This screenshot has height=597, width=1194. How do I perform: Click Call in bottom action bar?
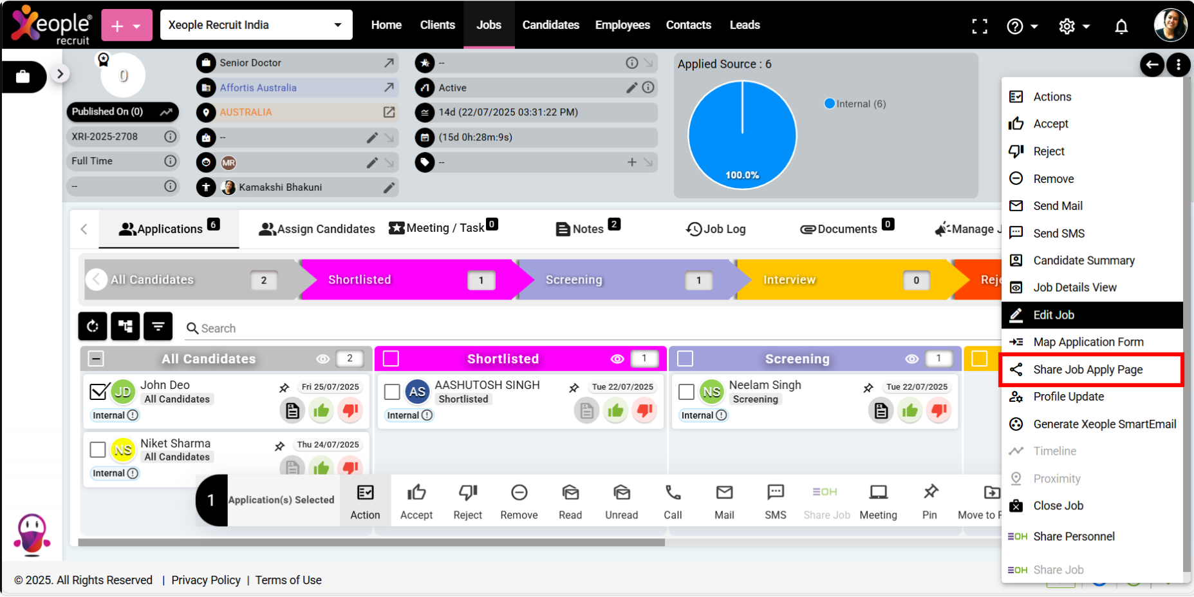pyautogui.click(x=673, y=501)
